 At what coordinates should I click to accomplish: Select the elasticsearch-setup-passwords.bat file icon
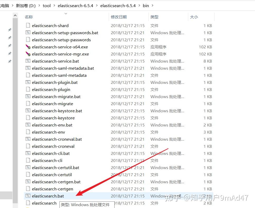(x=28, y=33)
